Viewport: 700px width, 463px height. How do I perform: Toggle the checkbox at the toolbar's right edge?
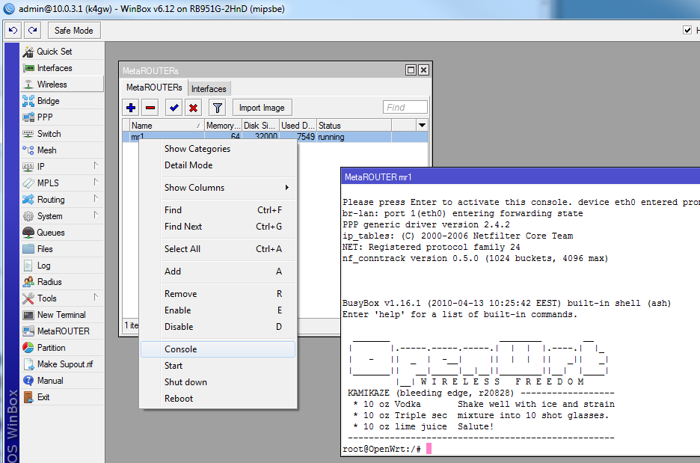pos(687,30)
